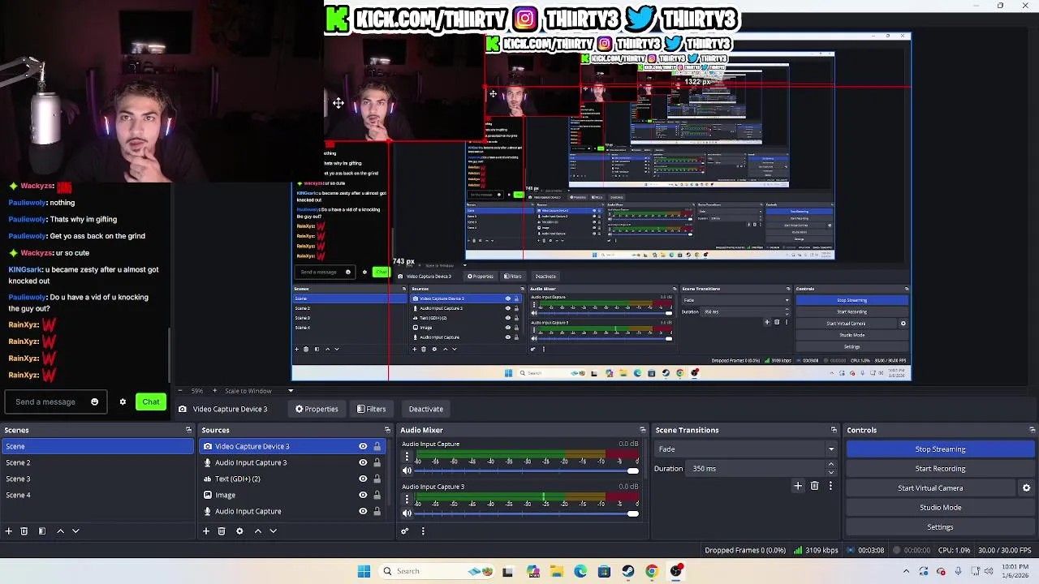Click green Chat send button

coord(151,401)
